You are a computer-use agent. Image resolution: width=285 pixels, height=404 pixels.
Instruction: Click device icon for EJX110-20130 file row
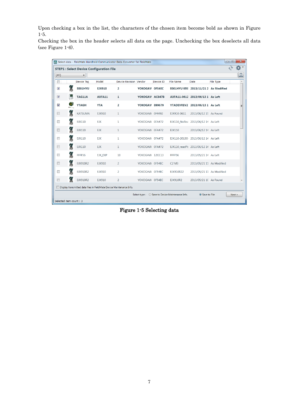(x=71, y=138)
